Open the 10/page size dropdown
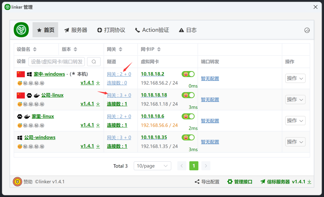This screenshot has height=197, width=324. [152, 166]
